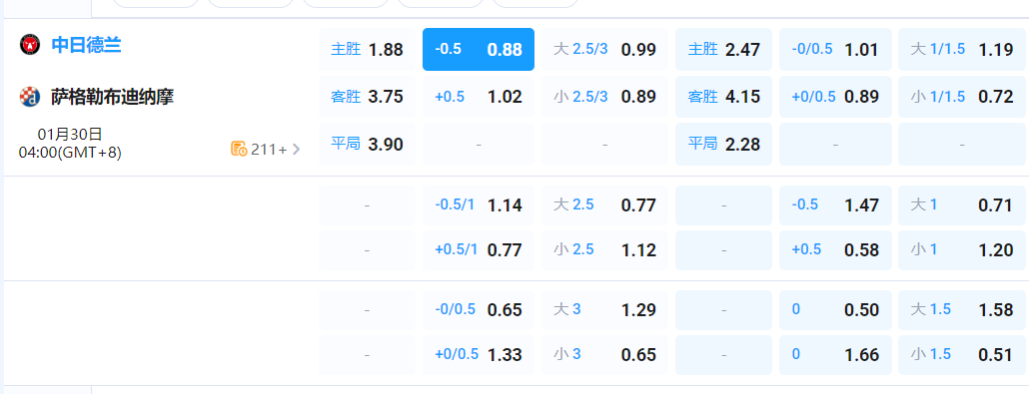This screenshot has height=394, width=1029.
Task: Choose -0/0.5 handicap at 1.01
Action: pos(835,49)
